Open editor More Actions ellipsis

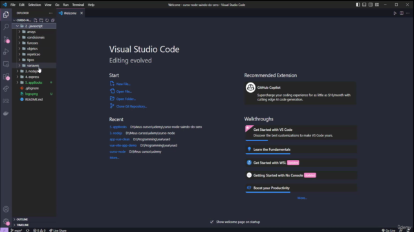(x=408, y=13)
